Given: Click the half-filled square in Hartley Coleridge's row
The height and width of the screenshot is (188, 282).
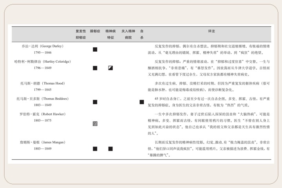Looking at the screenshot, I should [x=110, y=68].
